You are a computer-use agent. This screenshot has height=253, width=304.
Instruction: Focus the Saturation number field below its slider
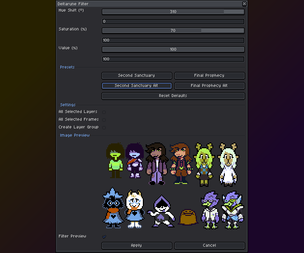pyautogui.click(x=173, y=40)
